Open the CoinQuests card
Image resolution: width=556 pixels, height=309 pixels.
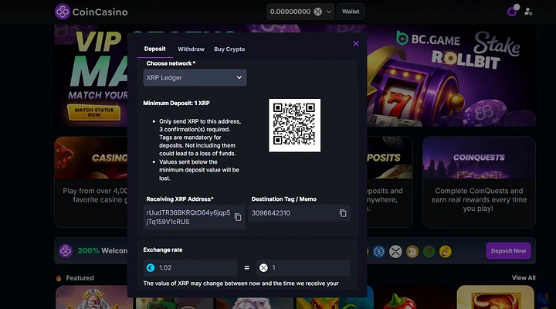479,182
